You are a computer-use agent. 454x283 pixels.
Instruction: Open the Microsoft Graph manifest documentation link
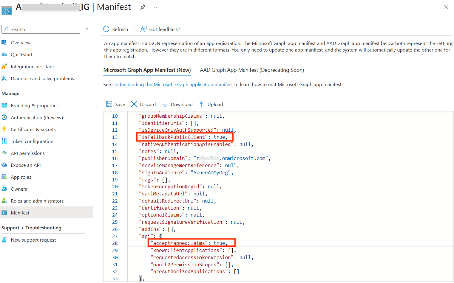click(172, 84)
